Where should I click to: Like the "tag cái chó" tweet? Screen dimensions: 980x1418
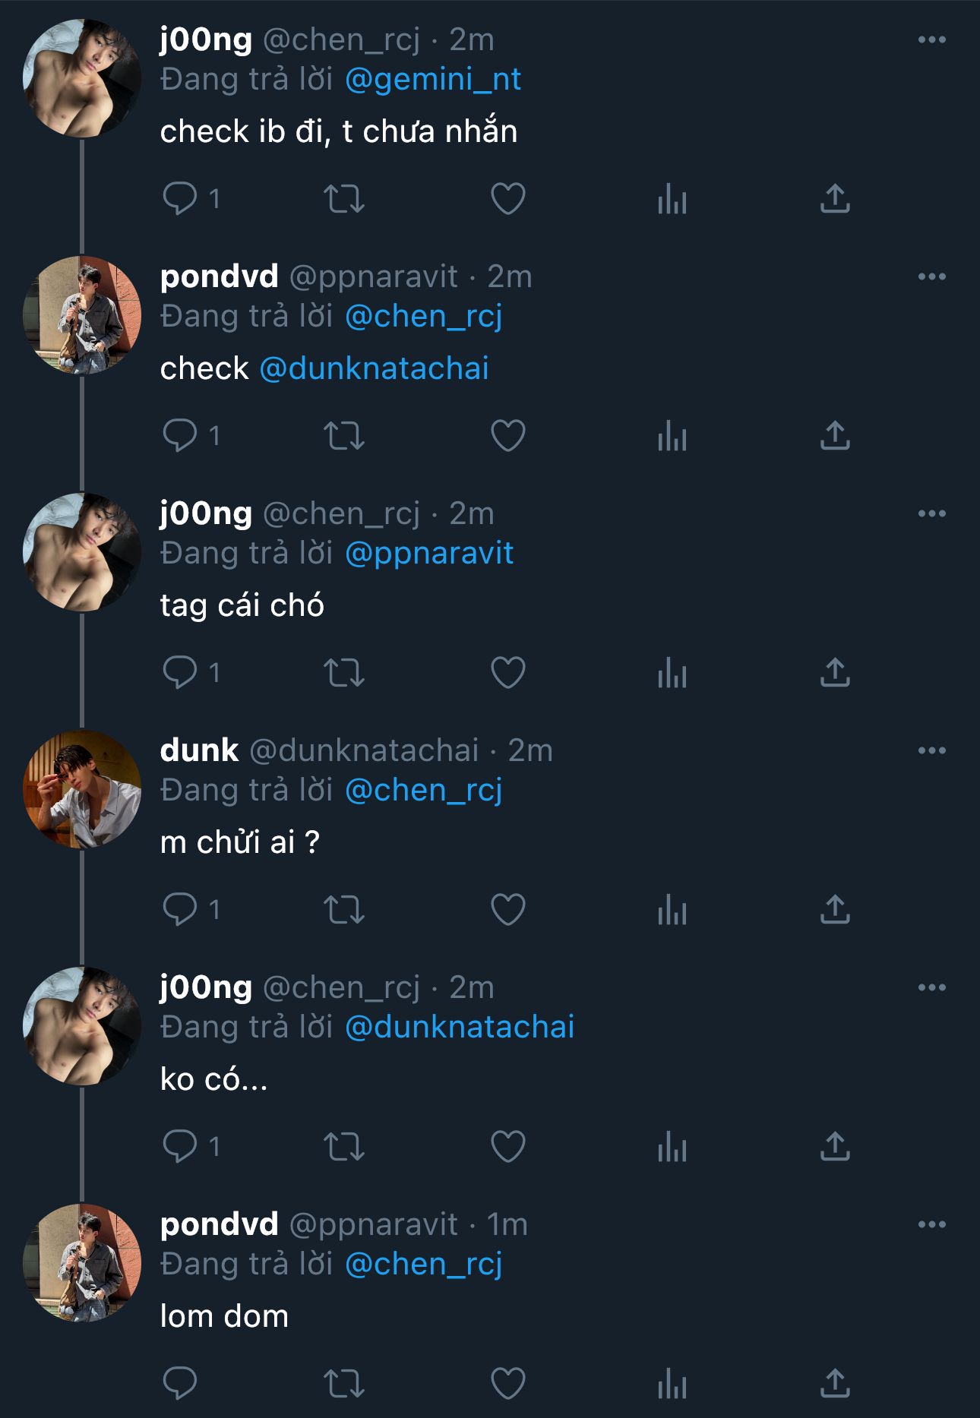click(508, 673)
